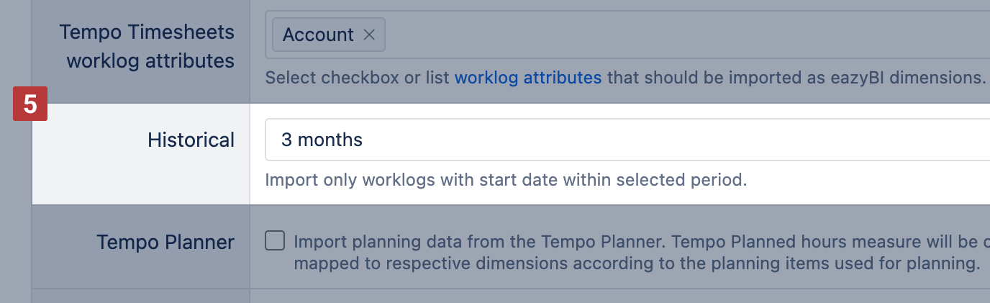Click the dimmed left margin strip
Image resolution: width=990 pixels, height=303 pixels.
pos(14,216)
